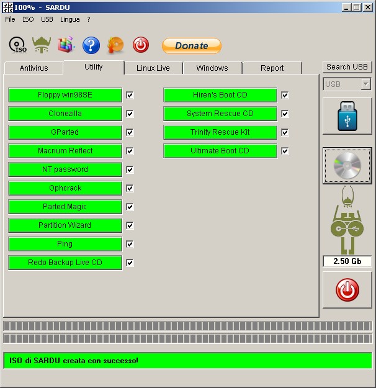
Task: Uncheck the Floppy win98SE checkbox
Action: coord(130,95)
